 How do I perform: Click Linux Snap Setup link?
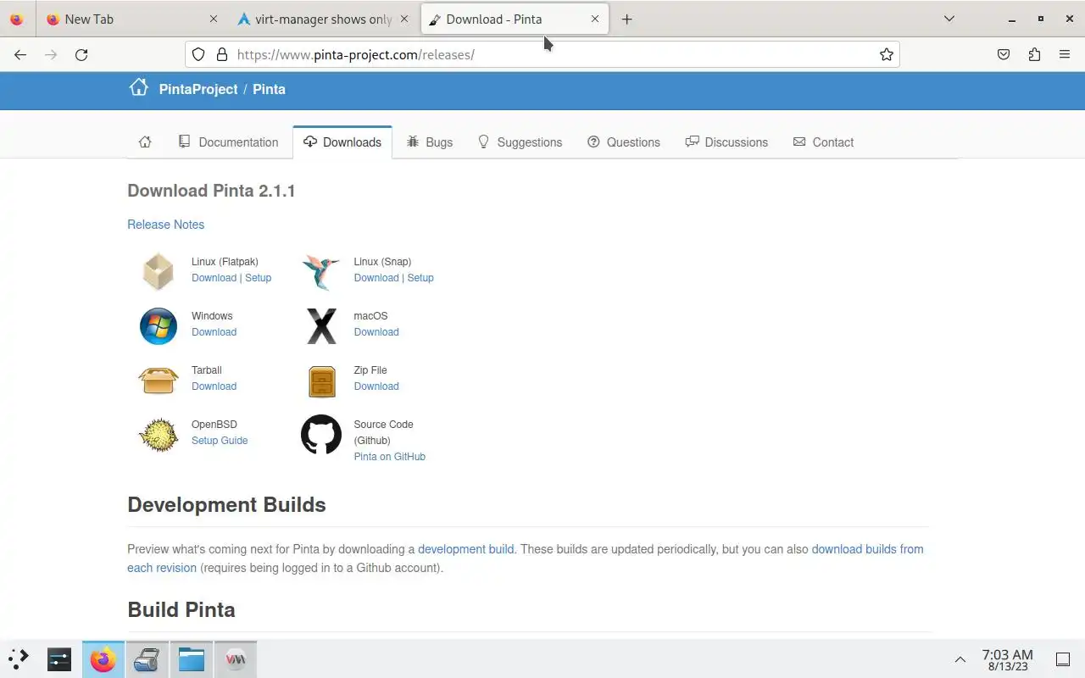click(x=420, y=278)
